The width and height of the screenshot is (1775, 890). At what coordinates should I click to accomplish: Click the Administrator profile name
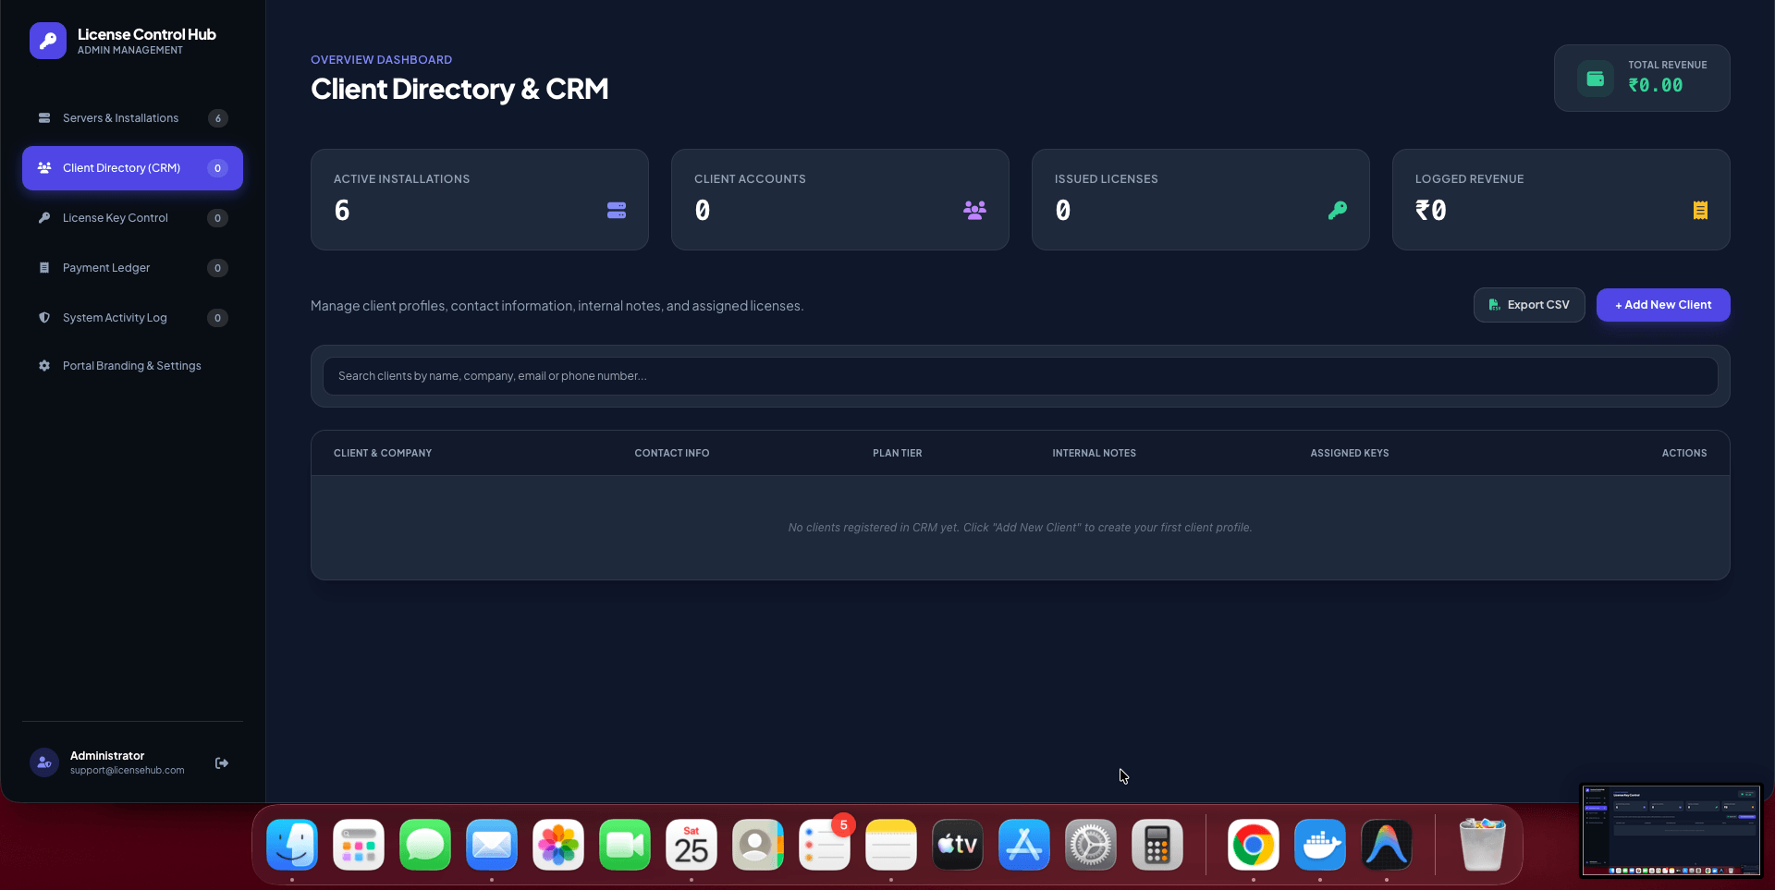point(107,756)
